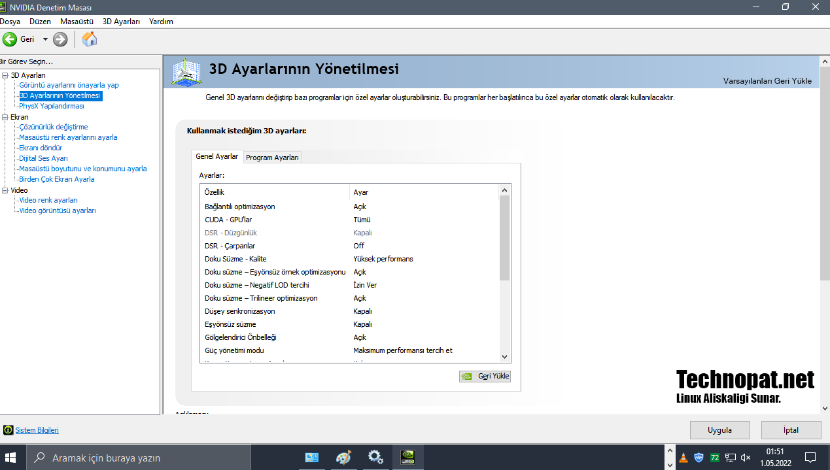Open the Masaüstü menu

coord(77,22)
